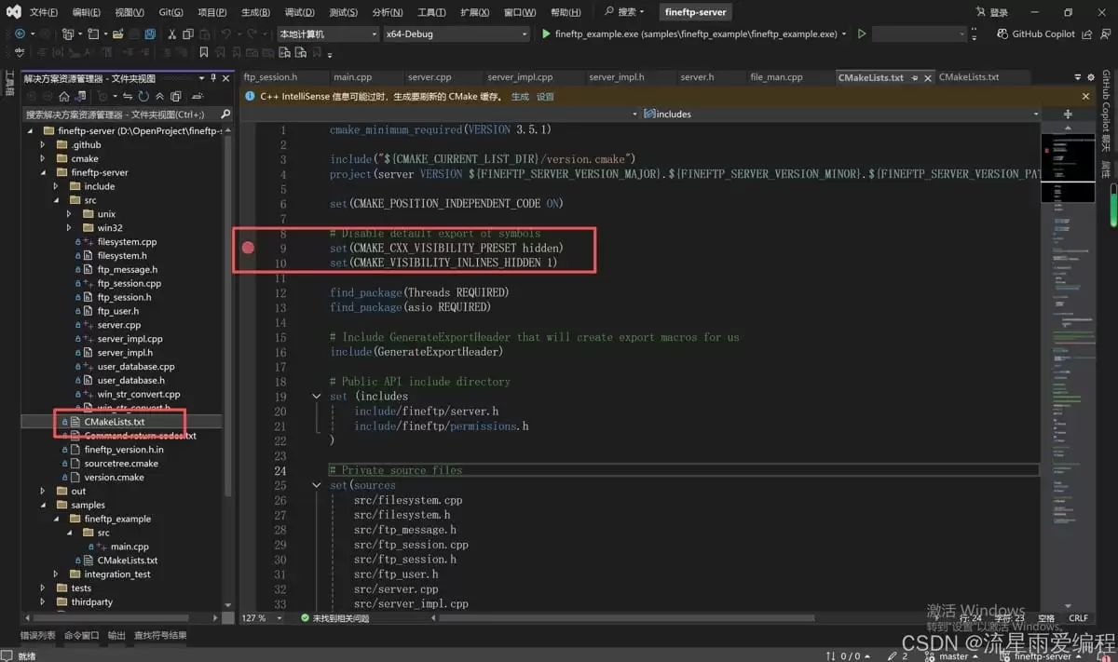Click the Solution Explorer search input field
Image resolution: width=1118 pixels, height=662 pixels.
coord(119,114)
